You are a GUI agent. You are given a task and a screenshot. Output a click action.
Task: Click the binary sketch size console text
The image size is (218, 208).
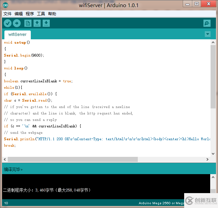tap(47, 190)
